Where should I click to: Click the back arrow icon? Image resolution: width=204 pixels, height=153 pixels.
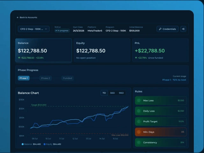(18, 18)
